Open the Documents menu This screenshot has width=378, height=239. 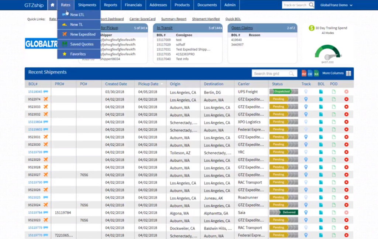[207, 5]
